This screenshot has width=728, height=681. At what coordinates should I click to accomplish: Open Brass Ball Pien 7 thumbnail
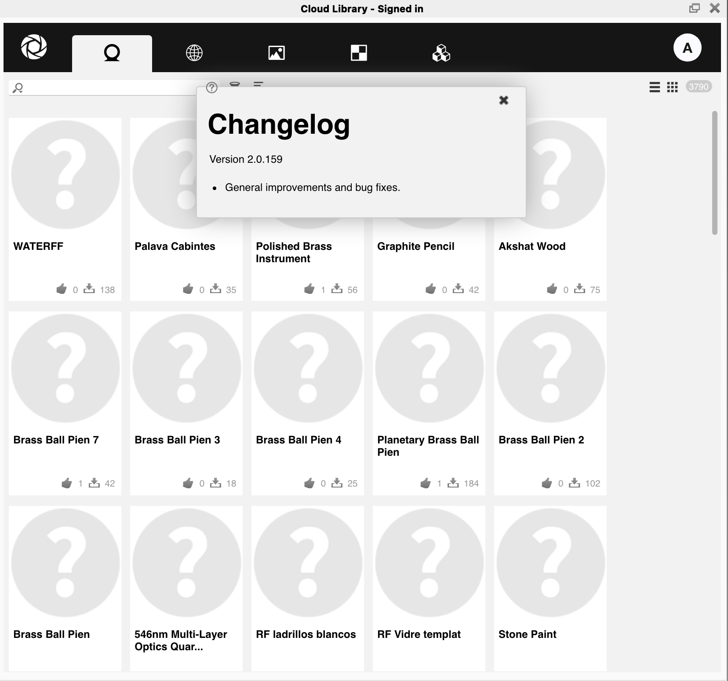point(65,368)
